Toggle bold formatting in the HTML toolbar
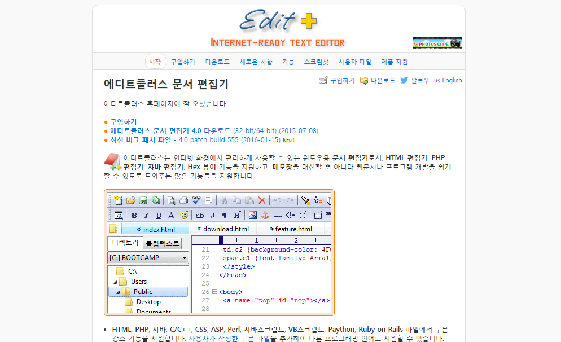The height and width of the screenshot is (342, 561). [x=133, y=215]
